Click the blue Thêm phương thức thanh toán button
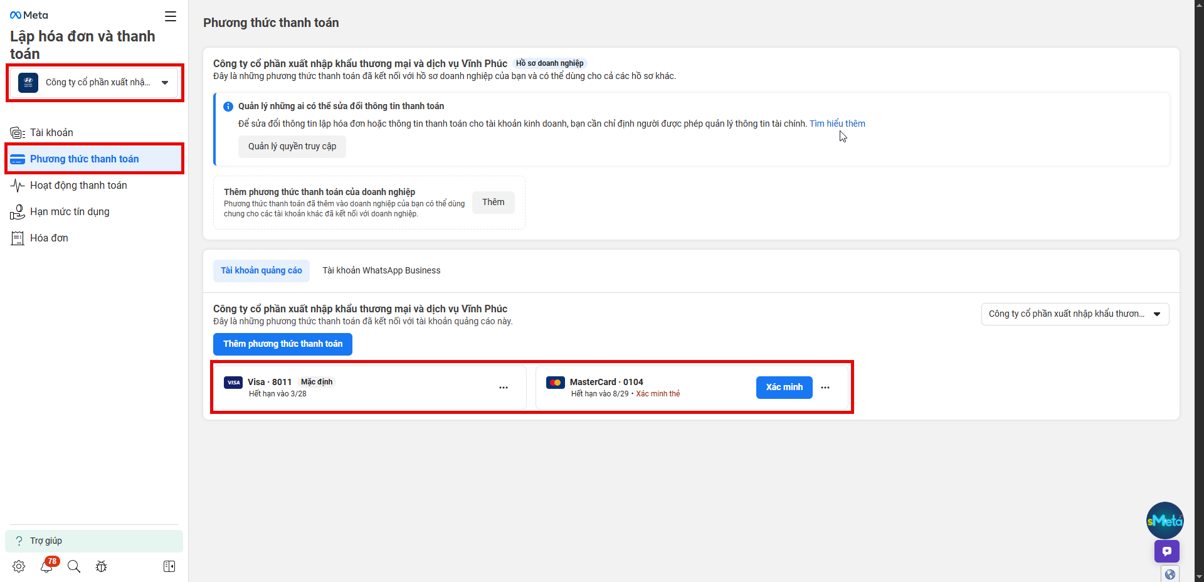The image size is (1204, 582). [283, 344]
